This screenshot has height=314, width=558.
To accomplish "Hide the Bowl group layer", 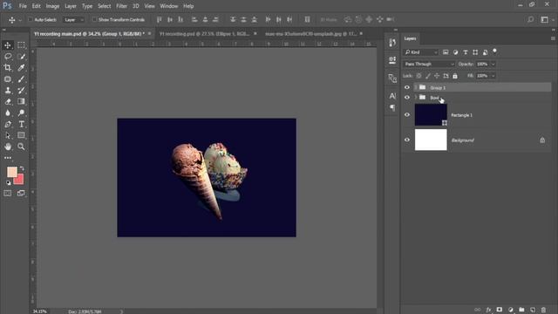I will tap(407, 97).
